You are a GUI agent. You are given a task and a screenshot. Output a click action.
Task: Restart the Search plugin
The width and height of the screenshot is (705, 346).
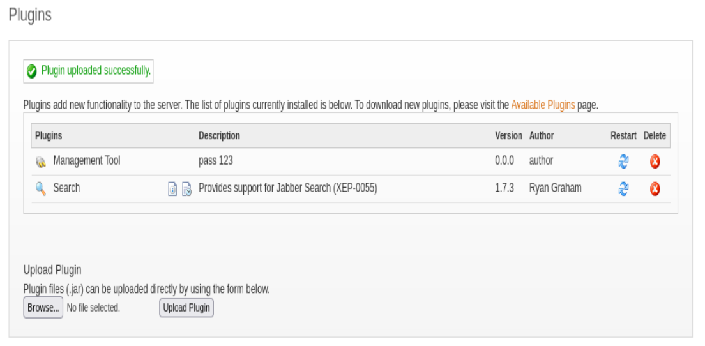(x=623, y=189)
